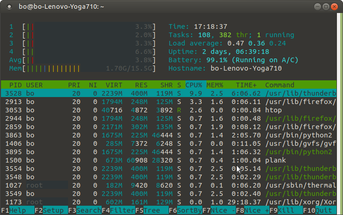
Task: Select process 3548 thunderbird row
Action: click(x=169, y=177)
